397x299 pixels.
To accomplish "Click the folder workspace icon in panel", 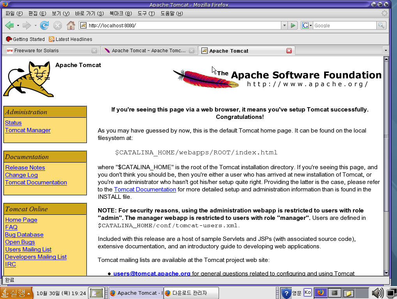I will (348, 293).
